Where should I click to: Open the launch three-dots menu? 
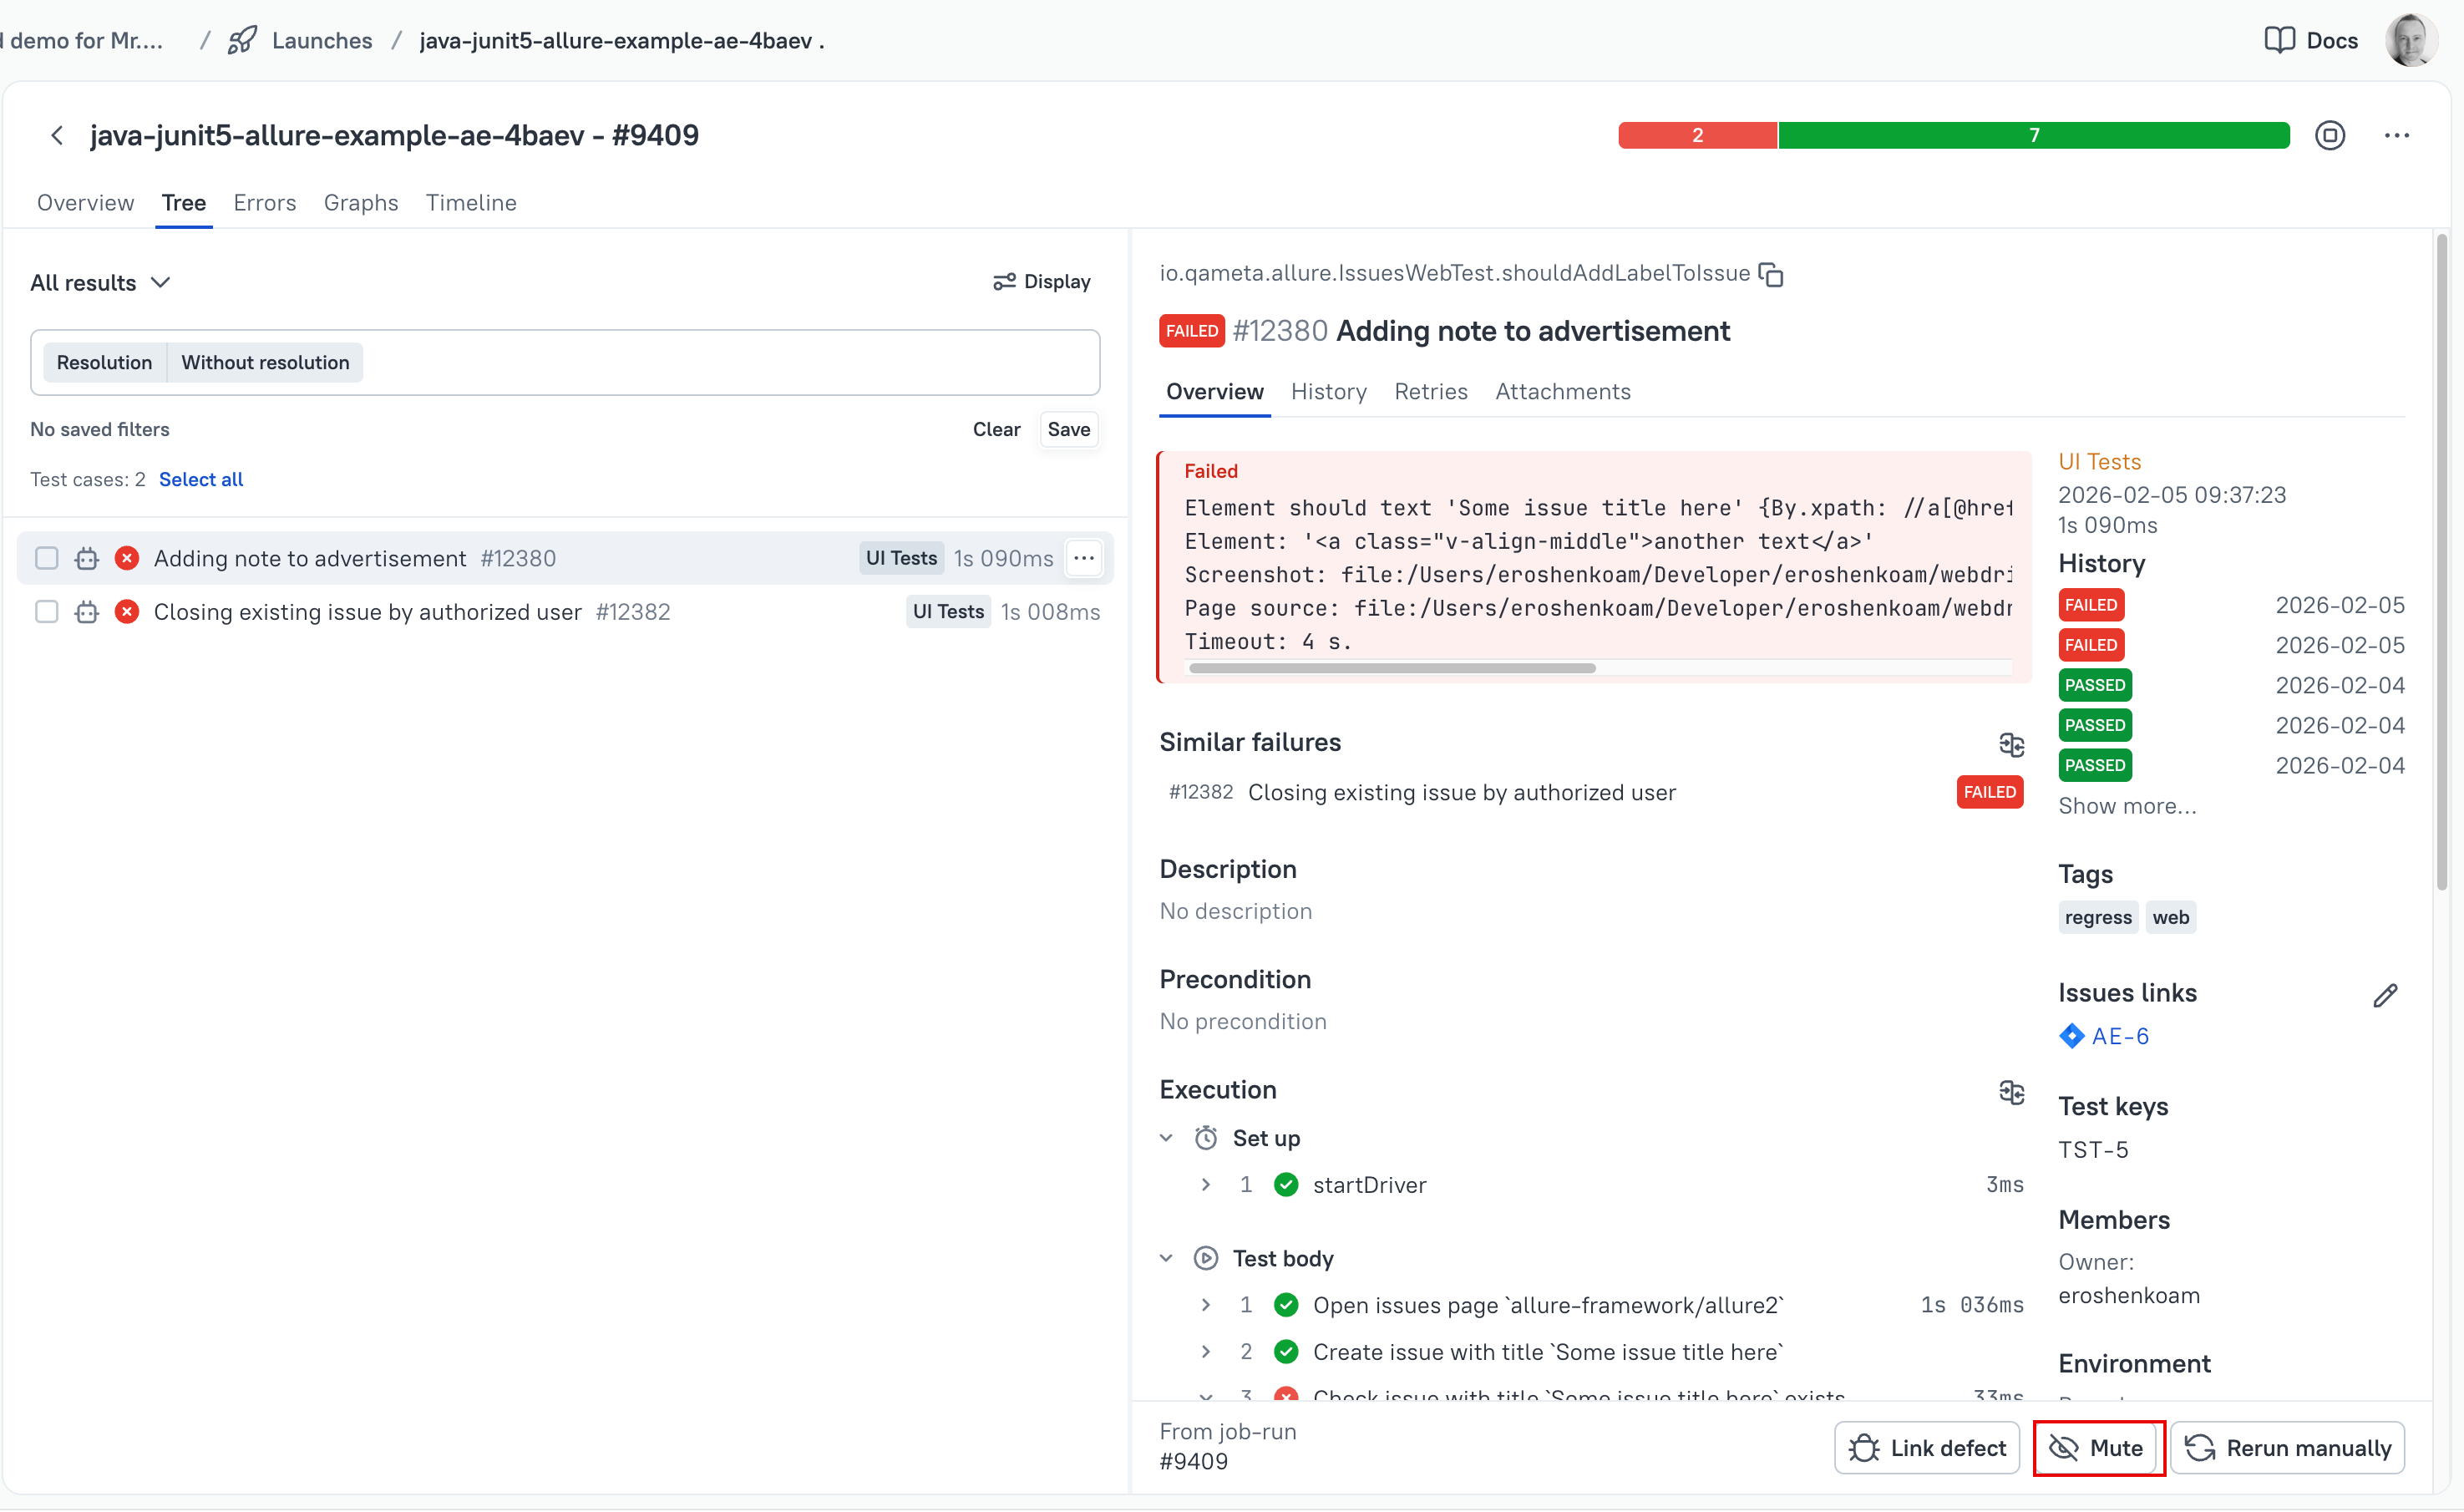[x=2396, y=135]
